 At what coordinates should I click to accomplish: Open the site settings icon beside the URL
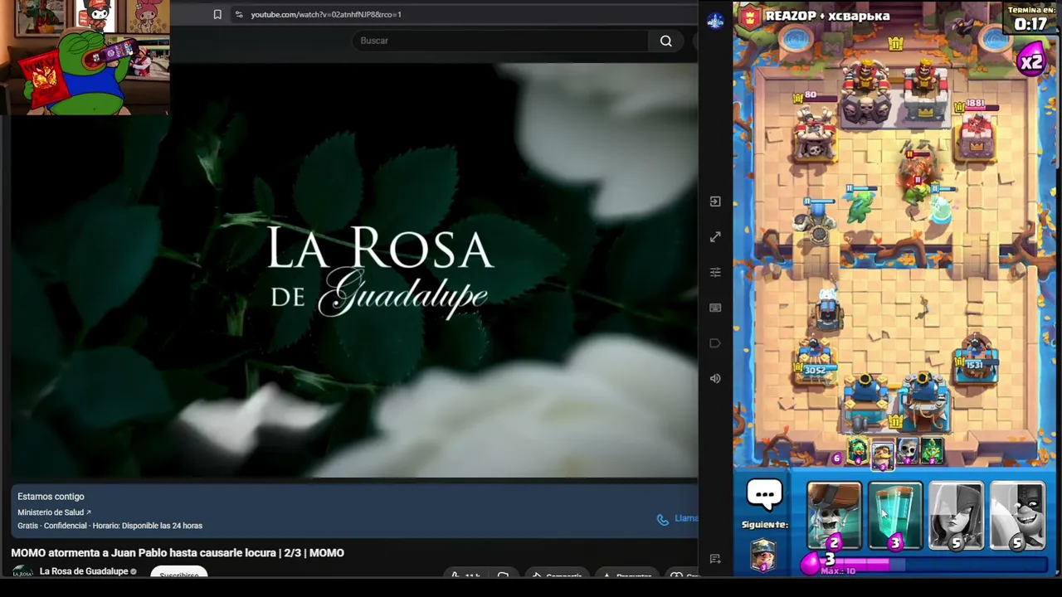click(239, 14)
